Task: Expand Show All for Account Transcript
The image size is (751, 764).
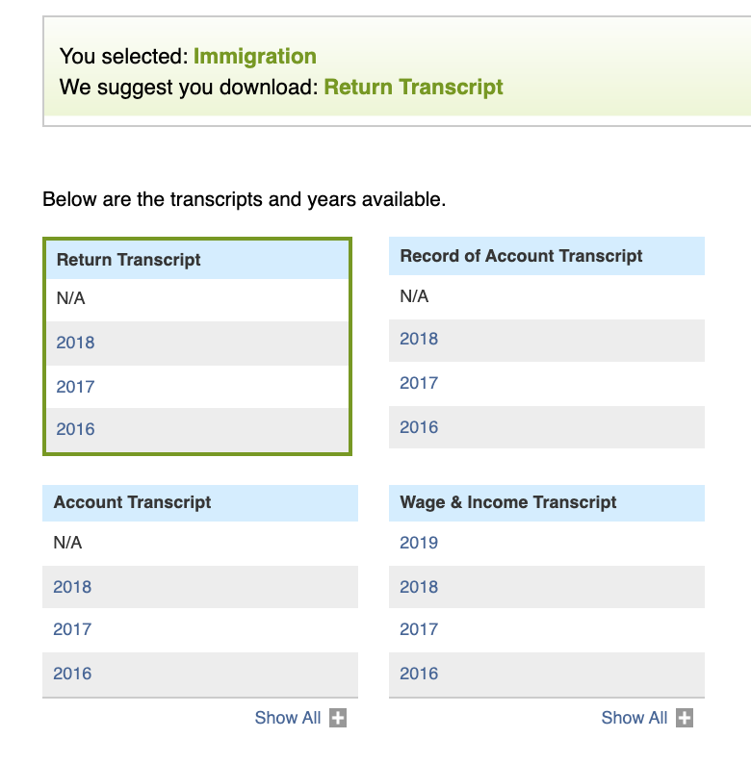Action: pyautogui.click(x=288, y=718)
